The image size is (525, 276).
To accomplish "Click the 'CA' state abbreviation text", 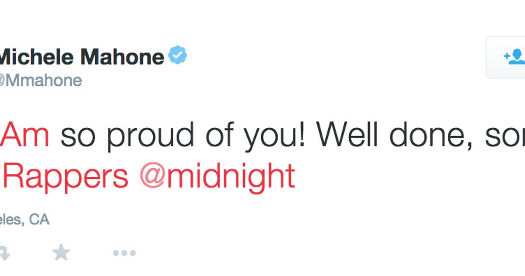I will (x=39, y=219).
